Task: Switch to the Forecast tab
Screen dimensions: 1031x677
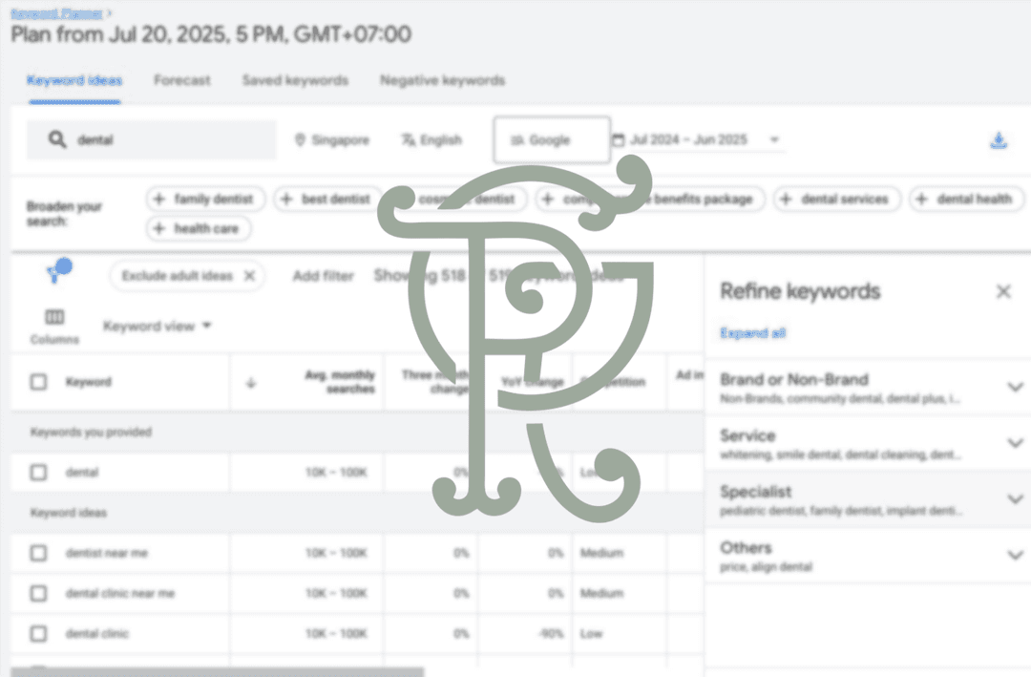Action: point(182,80)
